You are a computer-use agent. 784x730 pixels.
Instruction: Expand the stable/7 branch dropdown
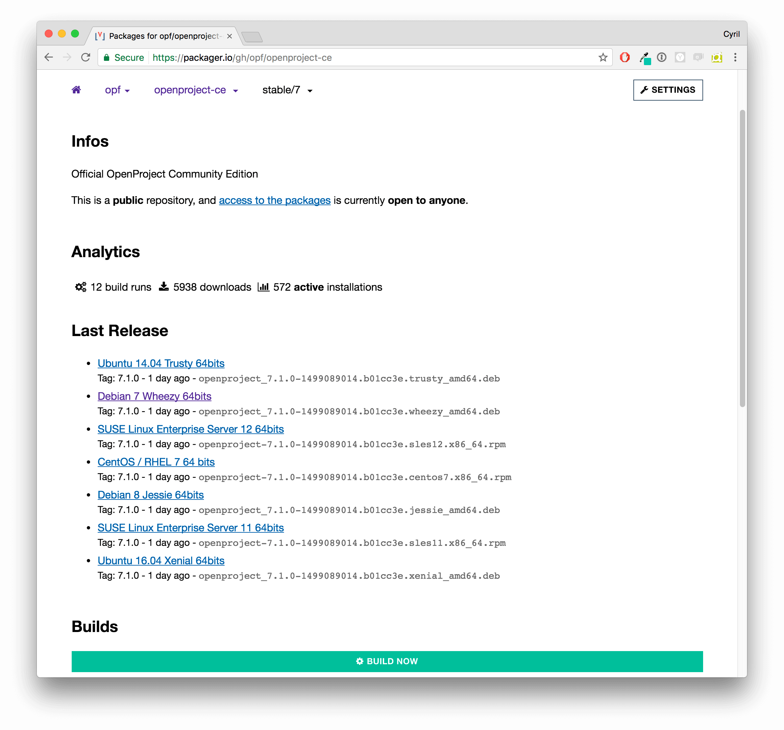287,90
